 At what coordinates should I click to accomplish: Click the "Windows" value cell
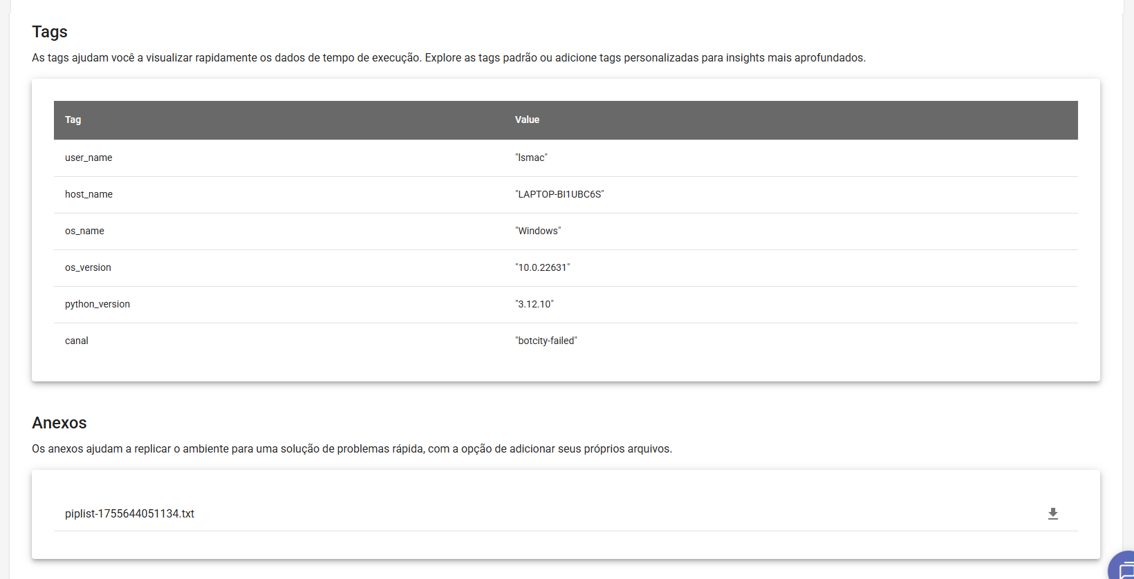point(538,231)
